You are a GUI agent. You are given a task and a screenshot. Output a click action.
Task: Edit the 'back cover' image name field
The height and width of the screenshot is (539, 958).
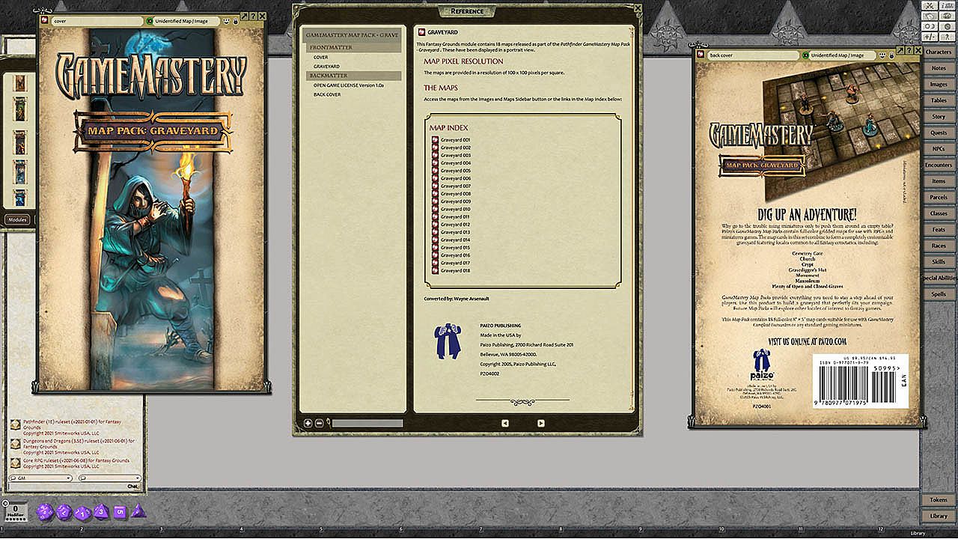(753, 55)
